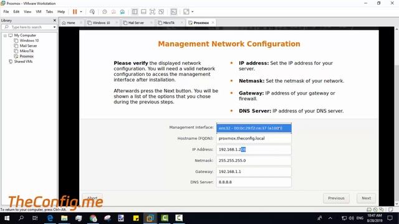Click the Next button in installer
Viewport: 399px width, 224px height.
(x=366, y=198)
